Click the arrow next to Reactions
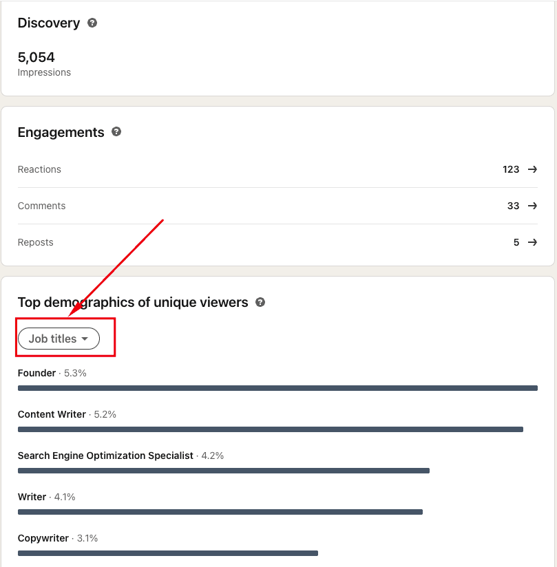The image size is (557, 567). pyautogui.click(x=532, y=169)
